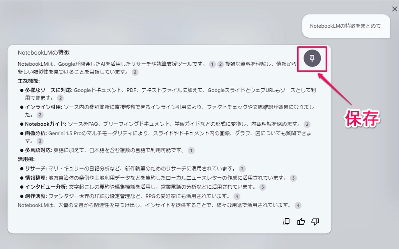Click the heading NotebookLMの特徴
The image size is (399, 249).
tap(44, 53)
